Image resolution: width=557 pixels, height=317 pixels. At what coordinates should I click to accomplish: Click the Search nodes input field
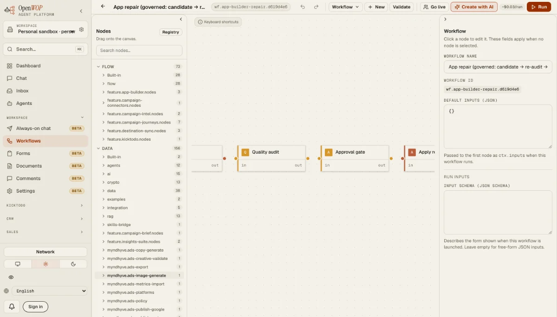(139, 51)
